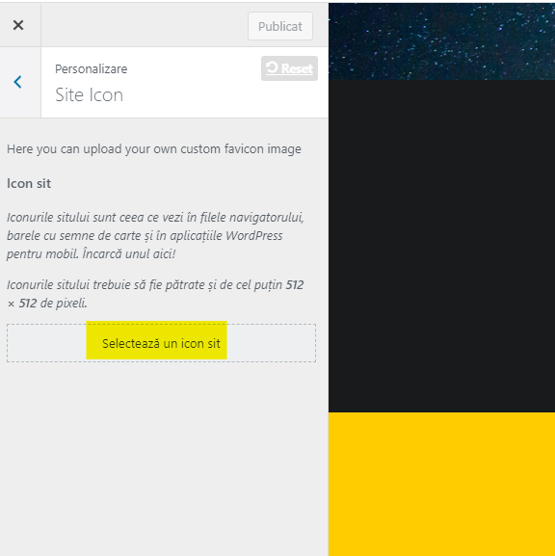Close the Customizer using the X icon

pos(18,25)
